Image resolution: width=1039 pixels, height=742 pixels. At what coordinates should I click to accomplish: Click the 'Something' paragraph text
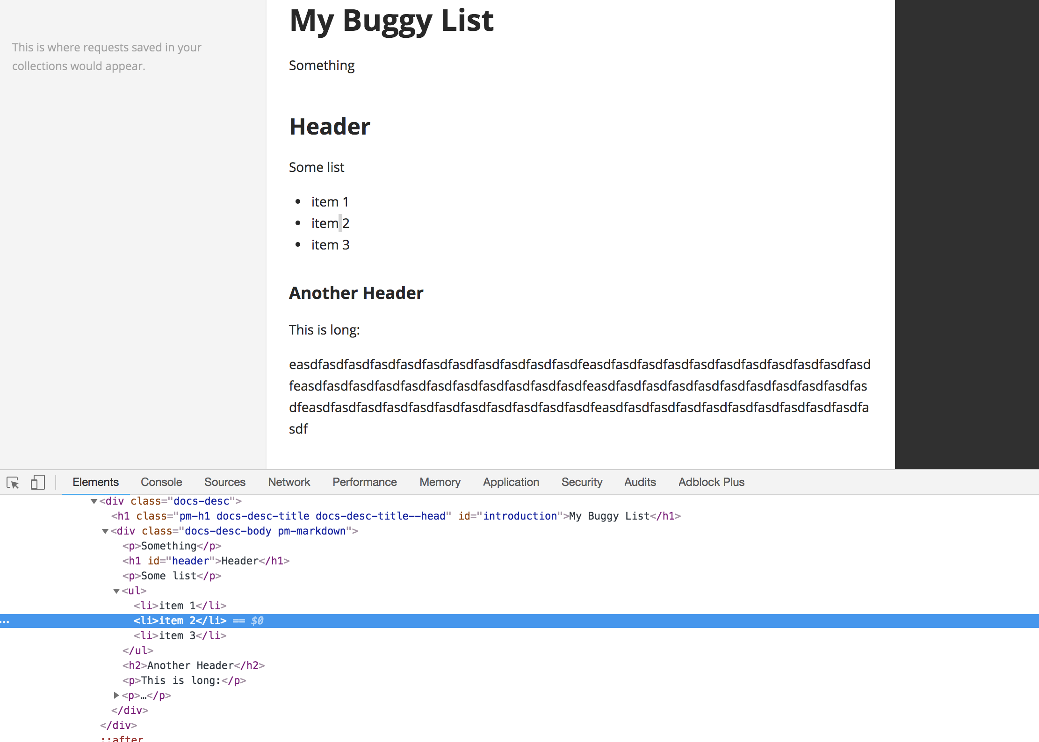322,65
